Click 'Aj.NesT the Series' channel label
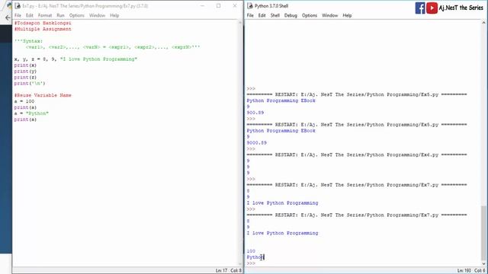 click(x=461, y=8)
